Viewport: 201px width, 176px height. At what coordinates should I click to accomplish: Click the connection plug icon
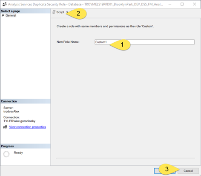click(5, 127)
